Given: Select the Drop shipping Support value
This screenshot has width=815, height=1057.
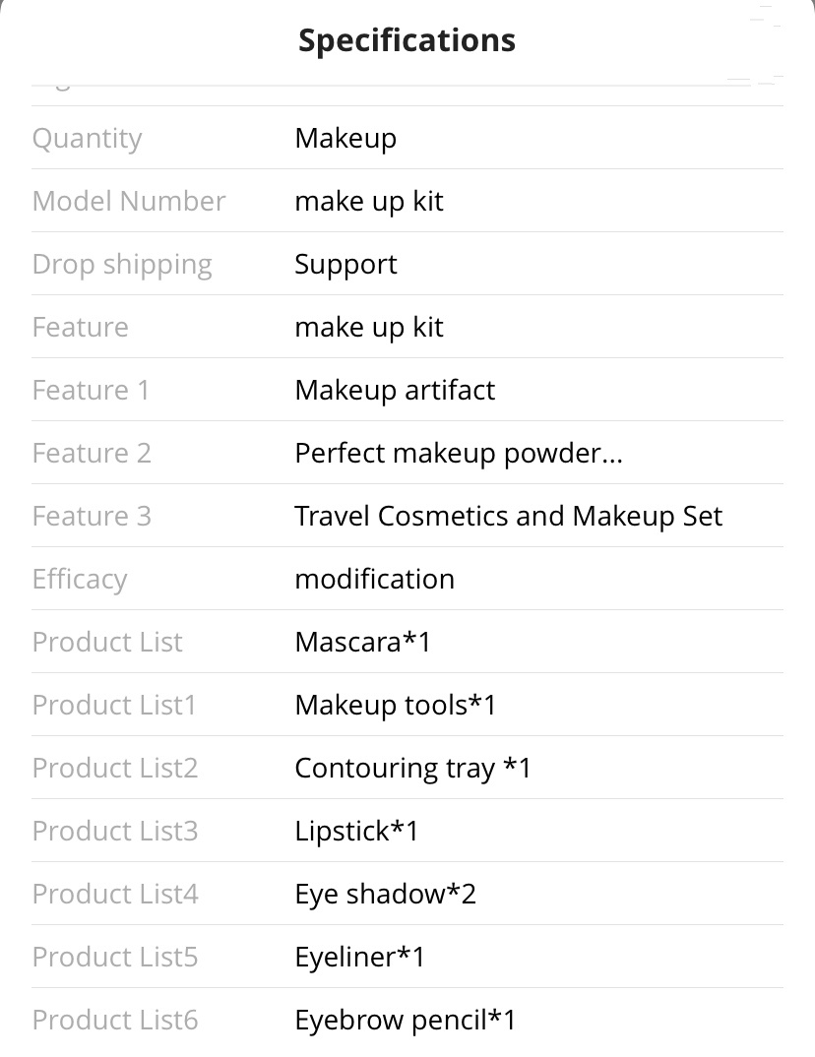Looking at the screenshot, I should pos(345,264).
